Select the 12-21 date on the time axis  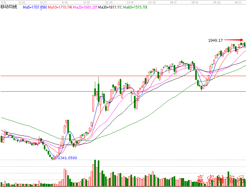click(43, 2)
